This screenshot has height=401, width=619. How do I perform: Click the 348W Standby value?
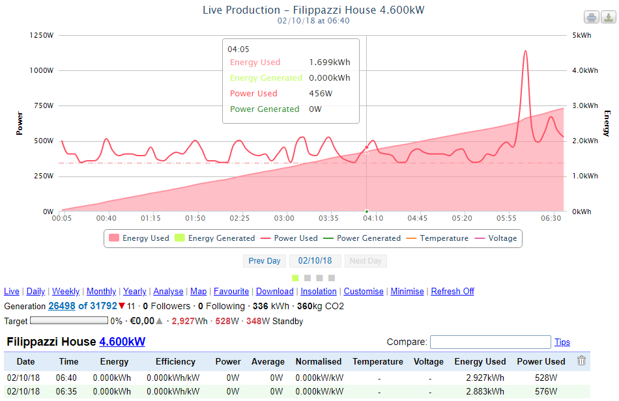point(274,322)
